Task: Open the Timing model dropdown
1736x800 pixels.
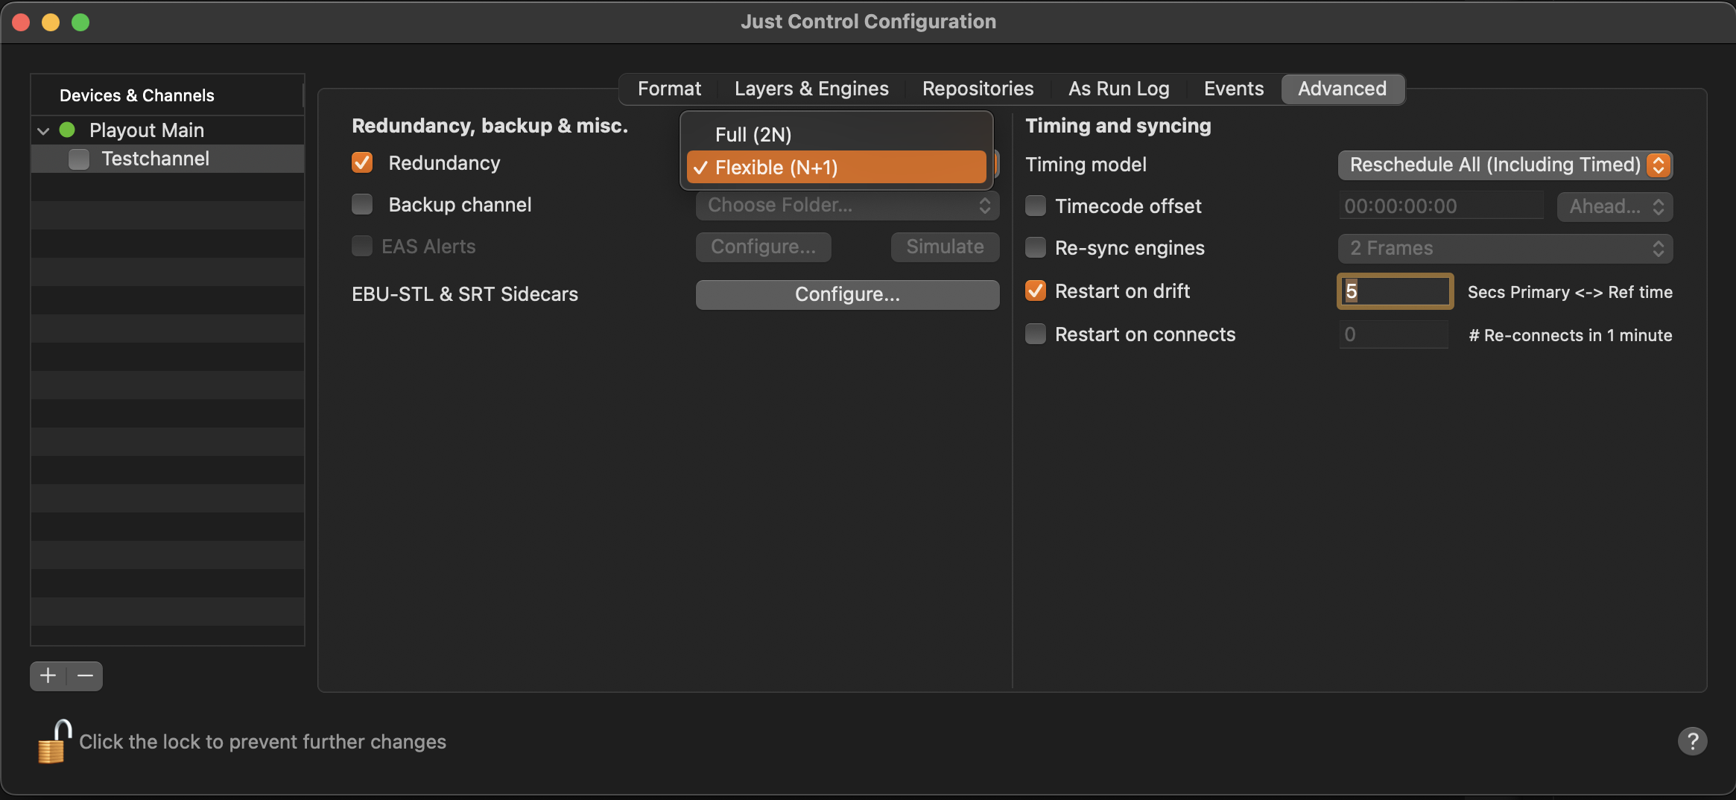Action: [x=1505, y=165]
